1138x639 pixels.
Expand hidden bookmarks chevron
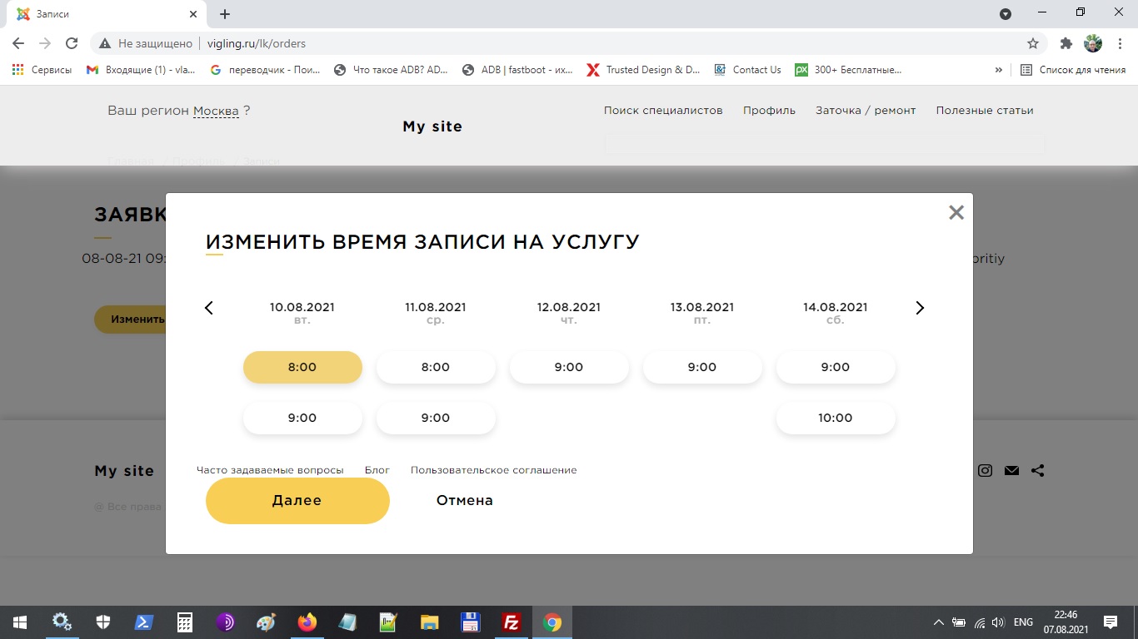click(x=999, y=70)
